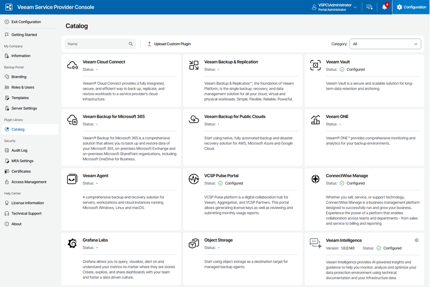Screen dimensions: 430x287
Task: Go to Branding settings
Action: [x=19, y=77]
